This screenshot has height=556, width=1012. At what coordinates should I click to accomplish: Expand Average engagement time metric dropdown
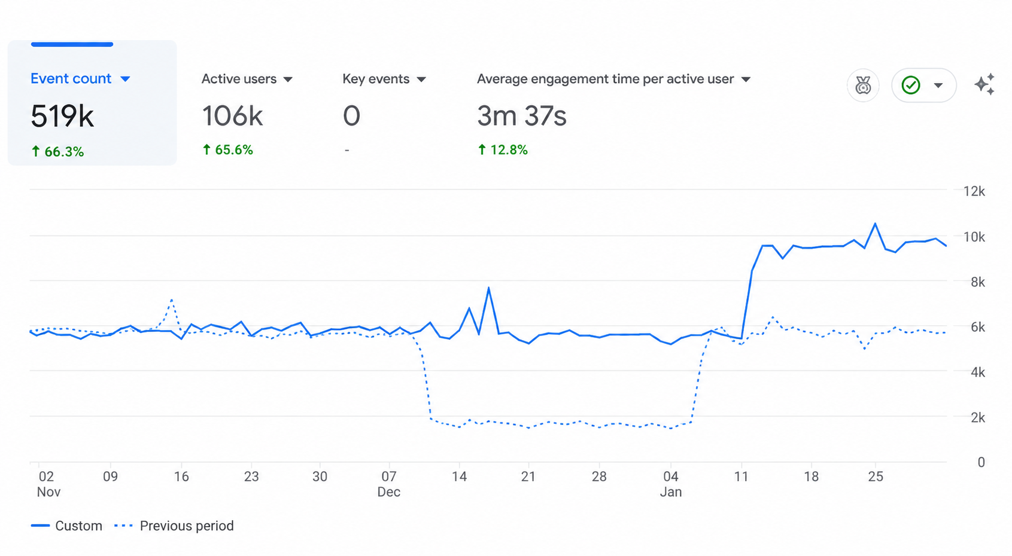746,80
